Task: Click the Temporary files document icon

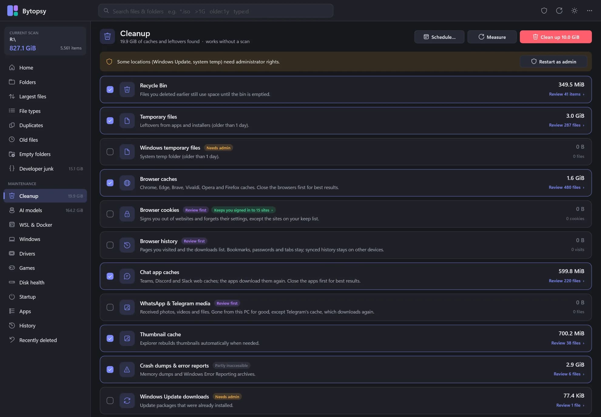Action: [x=127, y=120]
